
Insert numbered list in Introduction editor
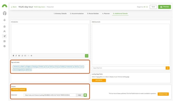[22, 56]
